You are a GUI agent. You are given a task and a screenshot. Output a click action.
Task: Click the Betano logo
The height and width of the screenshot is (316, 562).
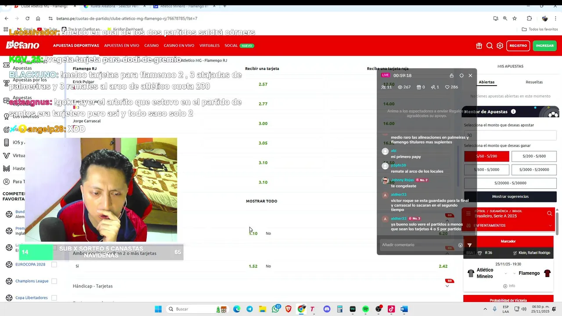[22, 45]
